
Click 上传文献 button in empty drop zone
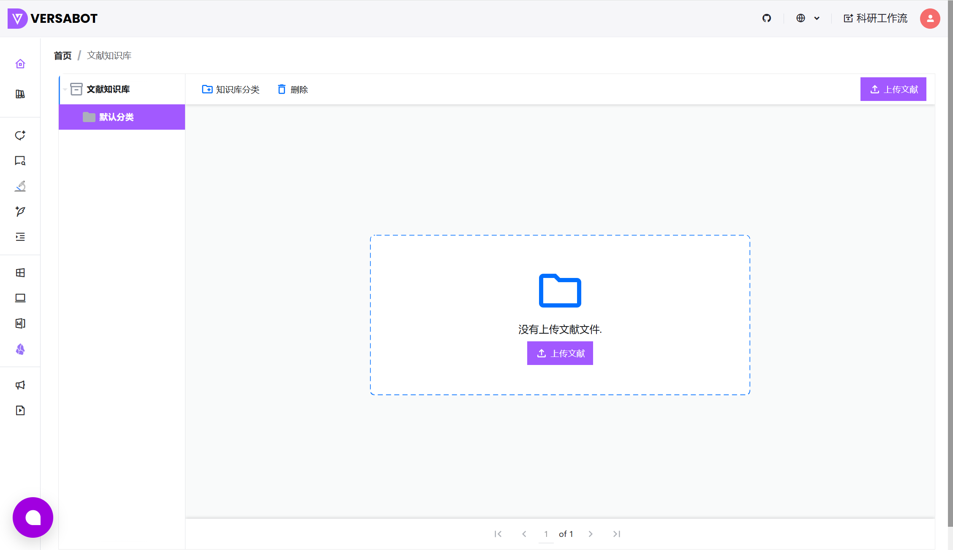click(x=560, y=353)
